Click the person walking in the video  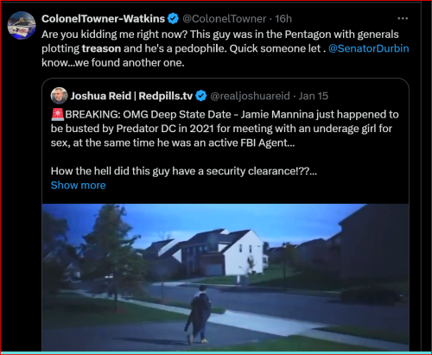(198, 314)
